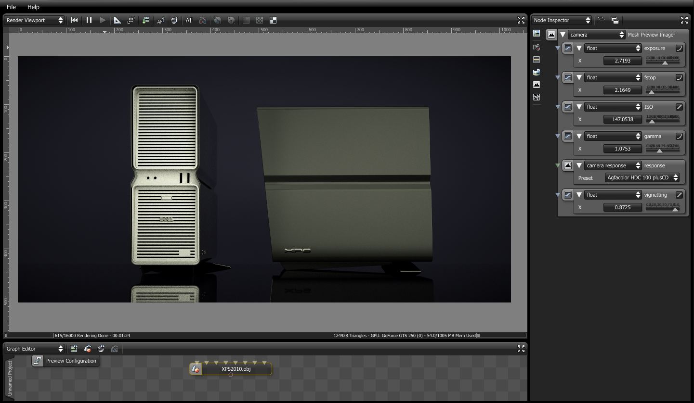The width and height of the screenshot is (694, 403).
Task: Click the AF picker icon with the marker
Action: point(160,20)
